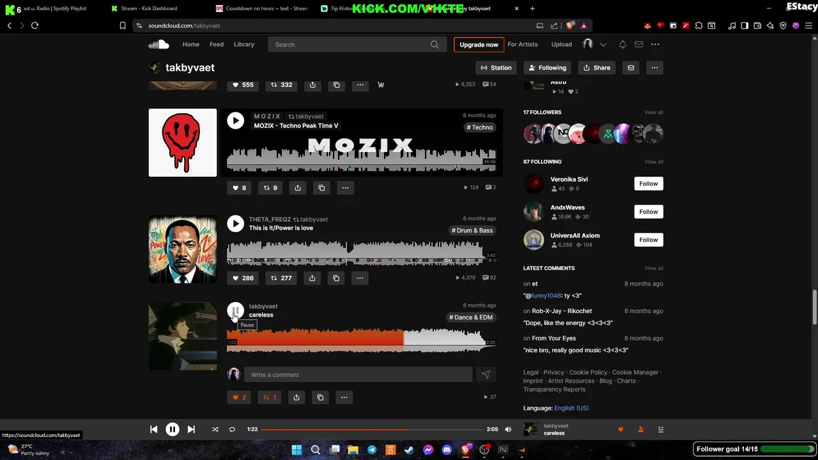
Task: Go to Home tab
Action: tap(190, 44)
